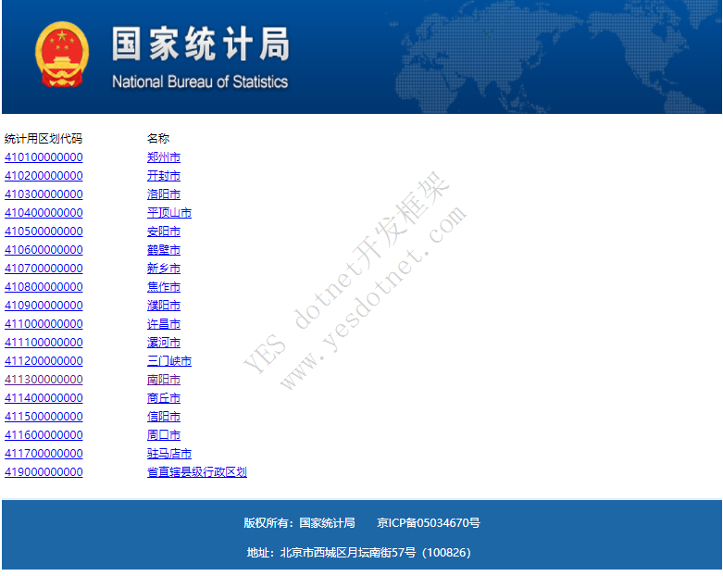Click footer text 京ICP备05034670号
The height and width of the screenshot is (576, 723).
pos(429,522)
